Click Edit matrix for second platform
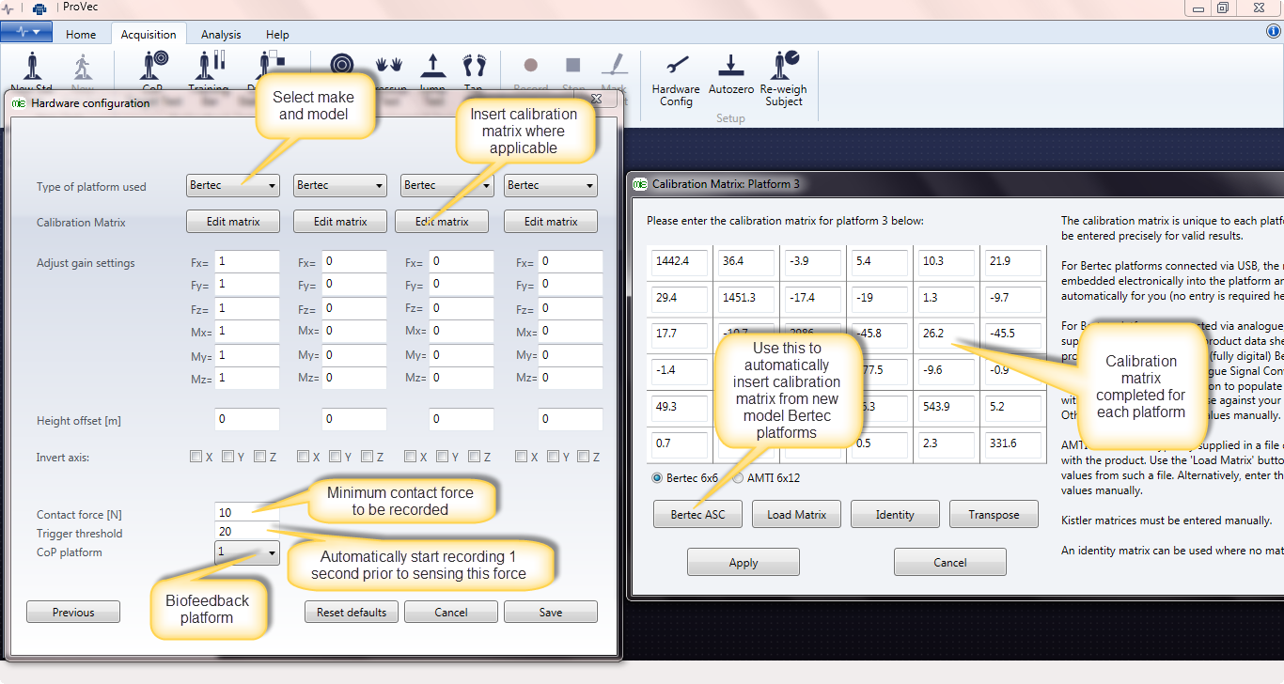Image resolution: width=1284 pixels, height=684 pixels. [340, 222]
